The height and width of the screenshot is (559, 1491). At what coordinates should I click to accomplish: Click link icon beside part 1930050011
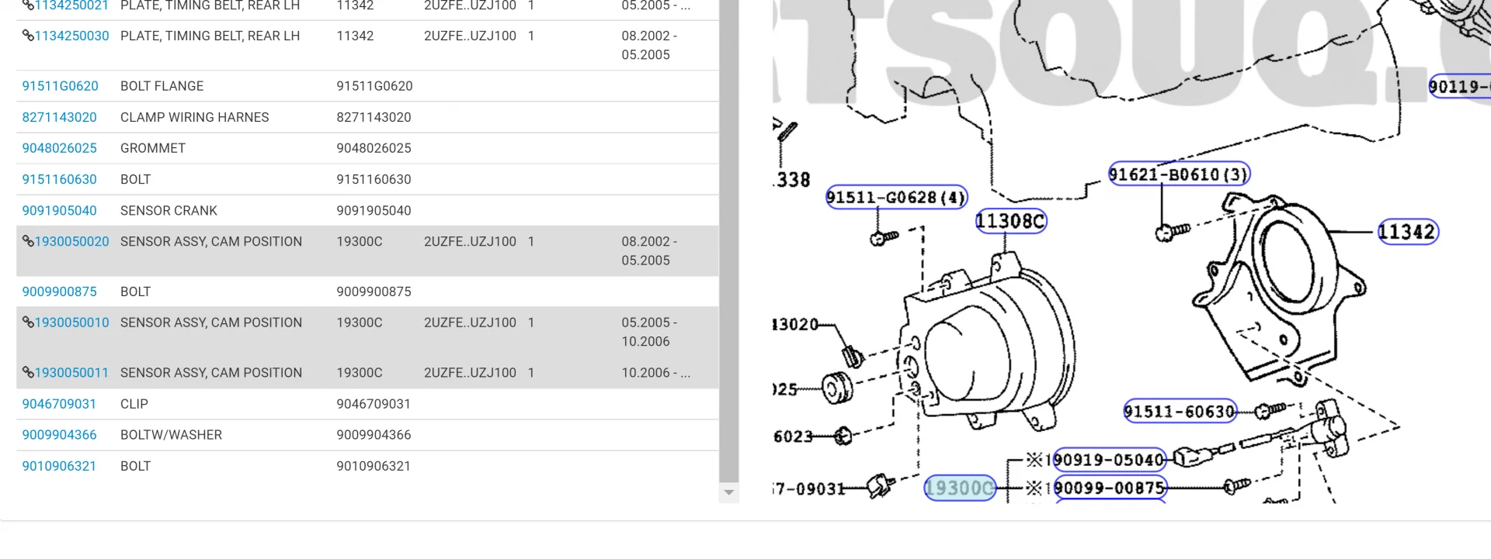point(28,373)
